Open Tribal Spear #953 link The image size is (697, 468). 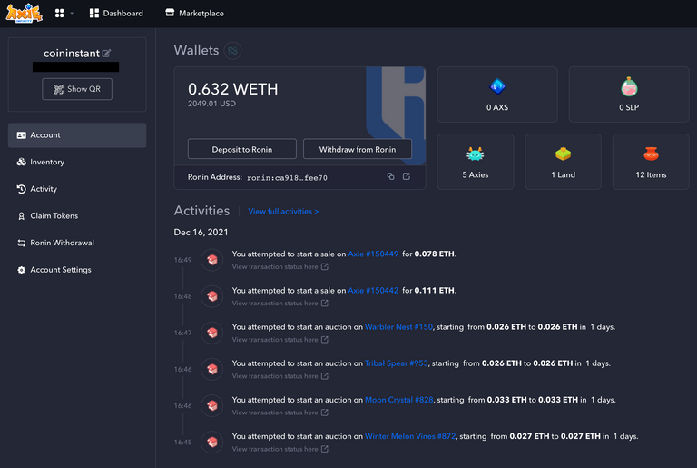[x=396, y=363]
